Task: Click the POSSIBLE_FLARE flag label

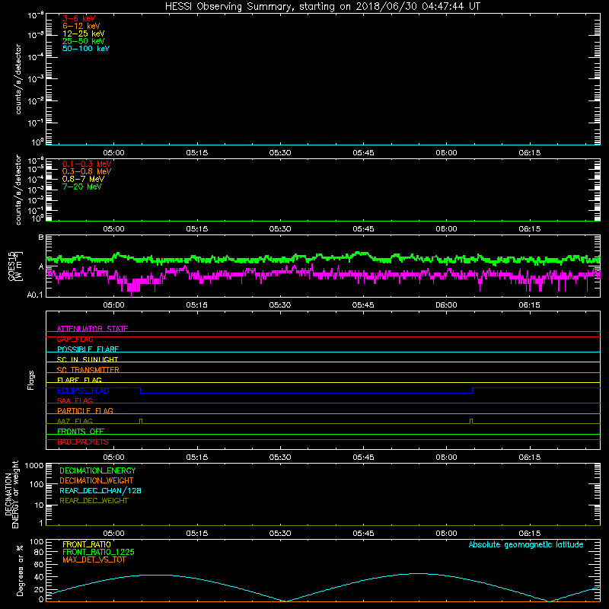Action: 88,349
